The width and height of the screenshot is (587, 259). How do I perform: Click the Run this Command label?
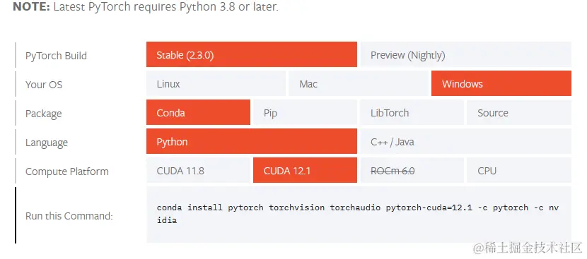point(69,216)
